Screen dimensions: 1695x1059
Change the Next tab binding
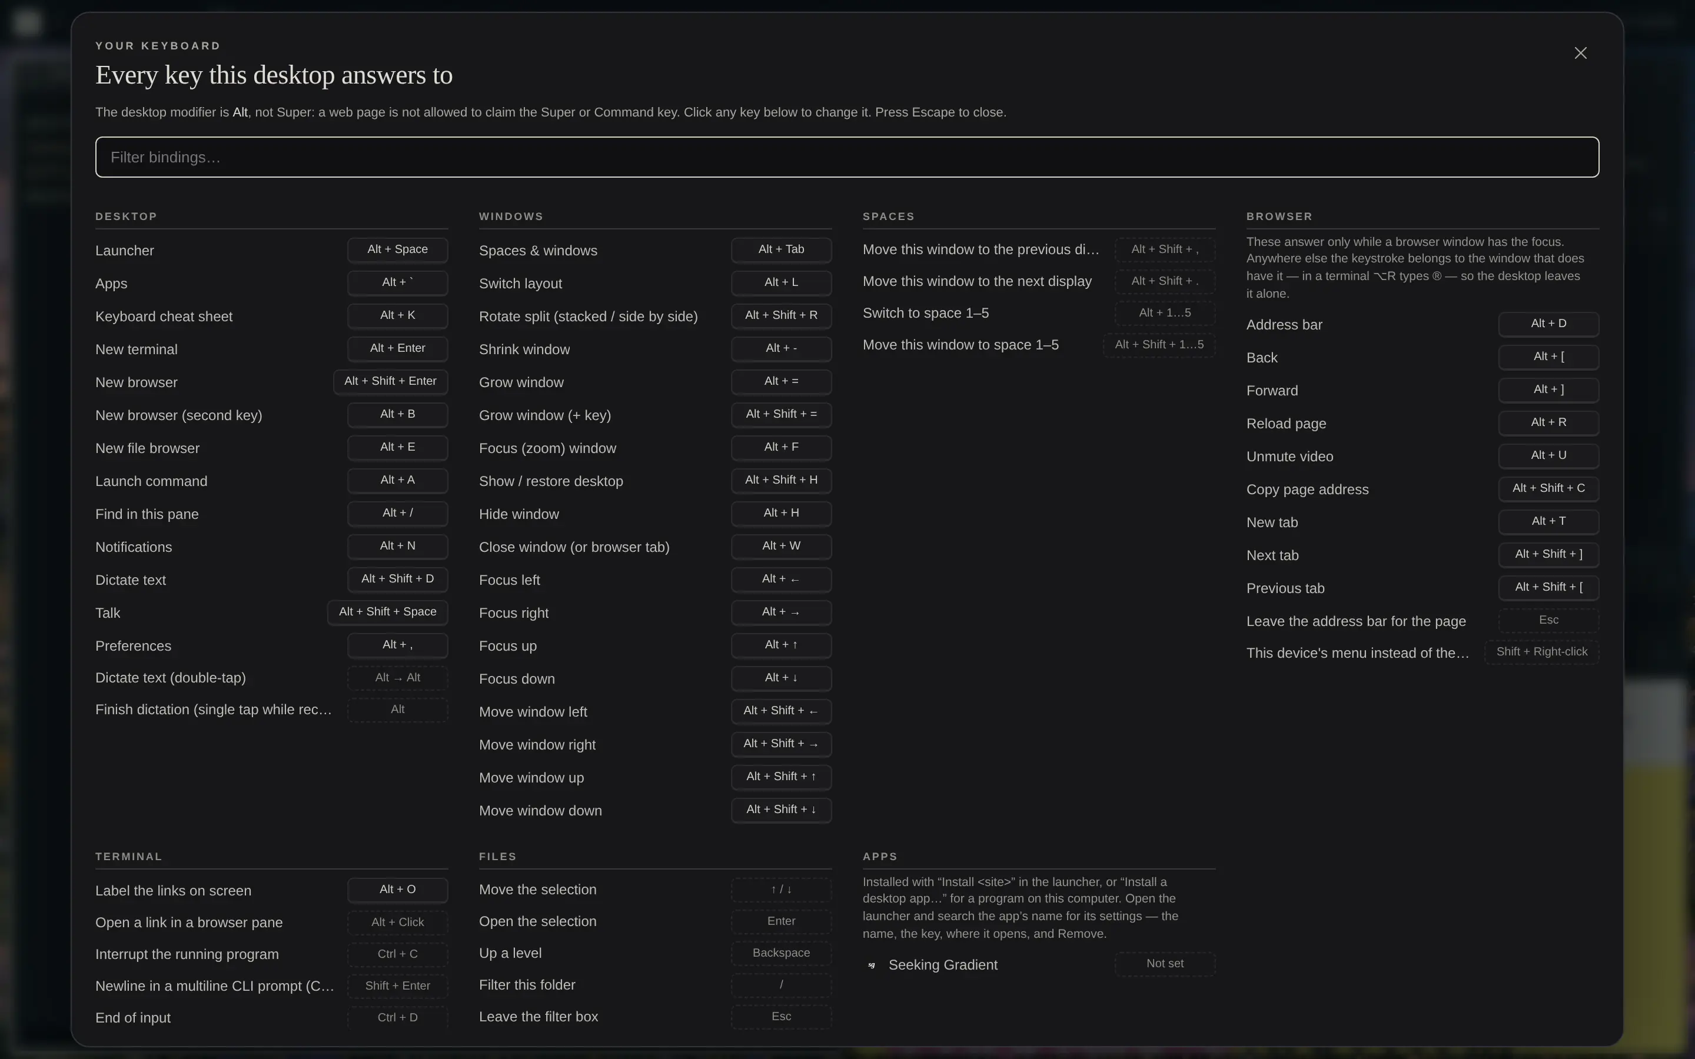[x=1548, y=554]
